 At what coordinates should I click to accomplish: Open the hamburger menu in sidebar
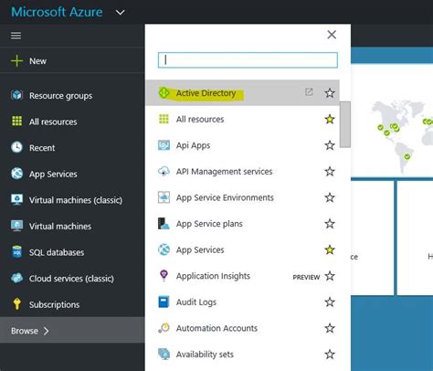click(16, 36)
